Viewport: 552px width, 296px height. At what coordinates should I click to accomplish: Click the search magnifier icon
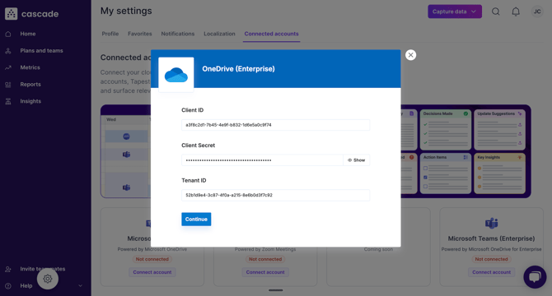coord(496,12)
